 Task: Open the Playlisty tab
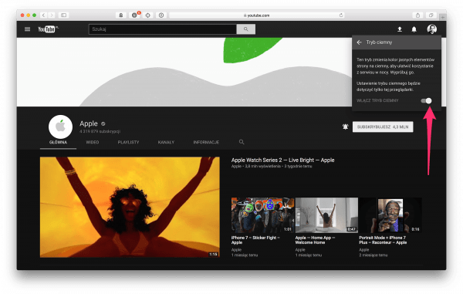pos(128,142)
